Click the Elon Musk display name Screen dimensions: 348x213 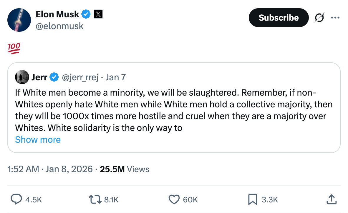[x=57, y=14]
